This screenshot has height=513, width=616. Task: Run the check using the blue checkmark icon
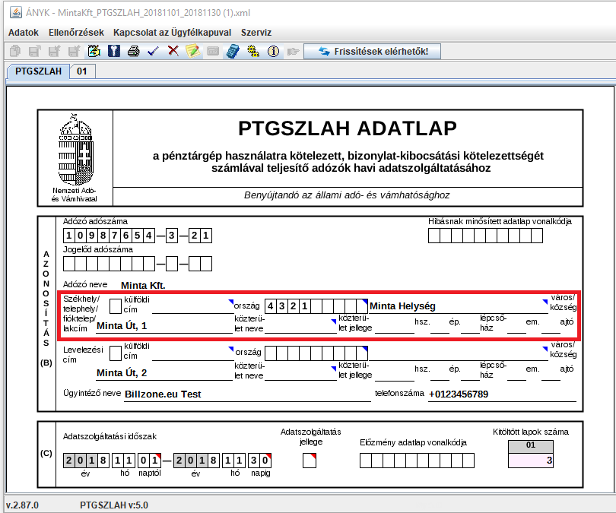153,51
